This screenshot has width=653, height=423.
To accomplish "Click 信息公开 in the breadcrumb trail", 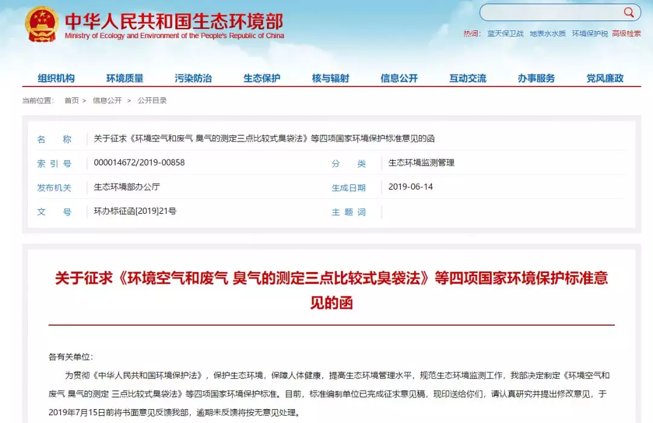I will point(107,100).
